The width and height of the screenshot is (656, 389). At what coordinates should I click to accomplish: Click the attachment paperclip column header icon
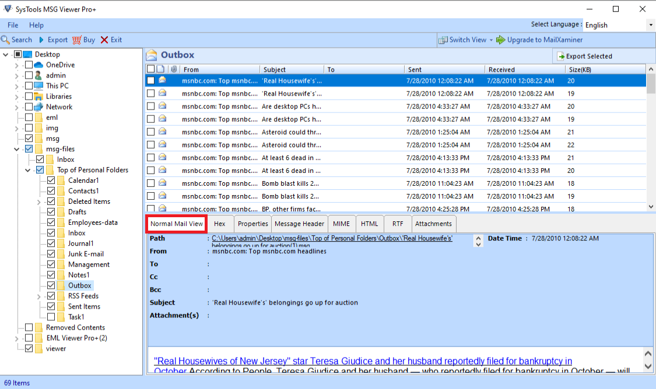tap(174, 69)
